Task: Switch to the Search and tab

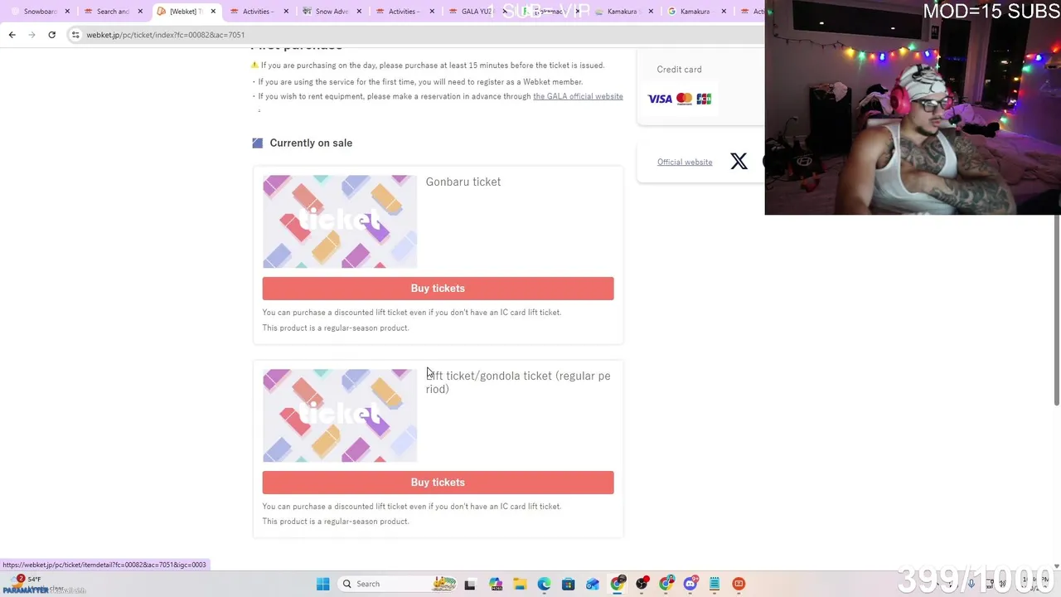Action: 113,12
